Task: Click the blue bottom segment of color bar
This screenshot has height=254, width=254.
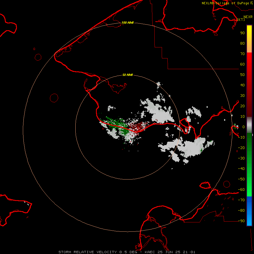Action: click(249, 211)
